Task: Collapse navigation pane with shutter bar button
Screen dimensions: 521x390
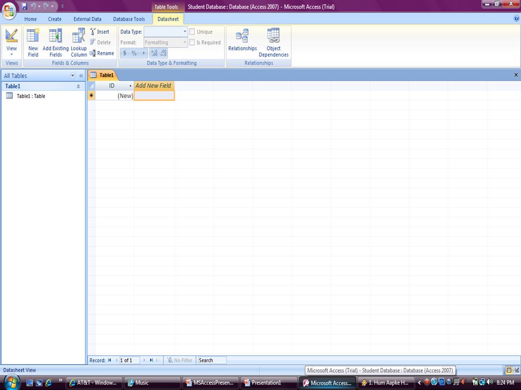Action: click(81, 76)
